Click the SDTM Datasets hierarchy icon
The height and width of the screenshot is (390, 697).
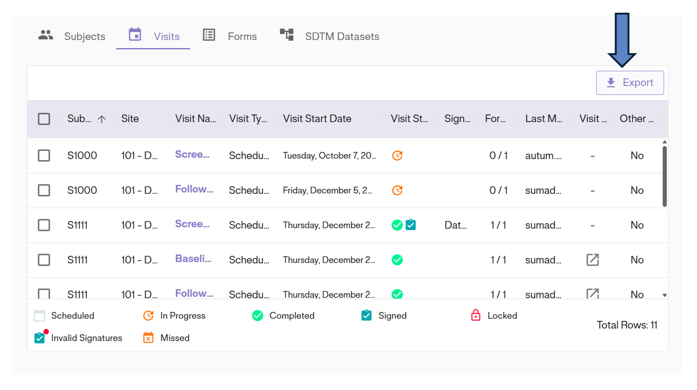pyautogui.click(x=286, y=35)
